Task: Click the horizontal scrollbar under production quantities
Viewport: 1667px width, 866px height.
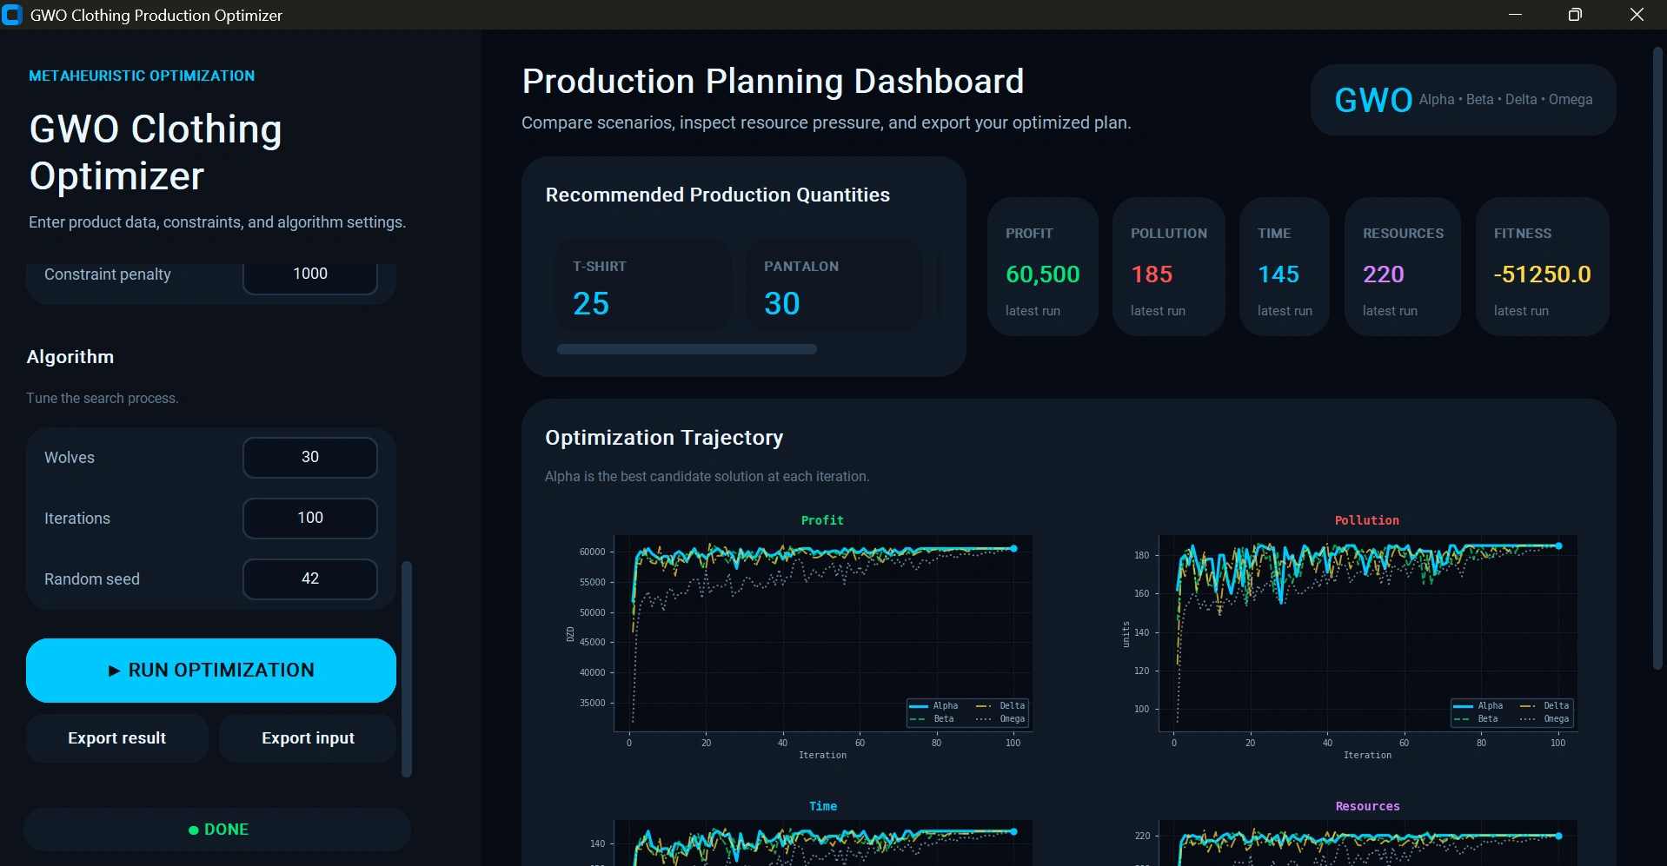Action: click(x=687, y=349)
